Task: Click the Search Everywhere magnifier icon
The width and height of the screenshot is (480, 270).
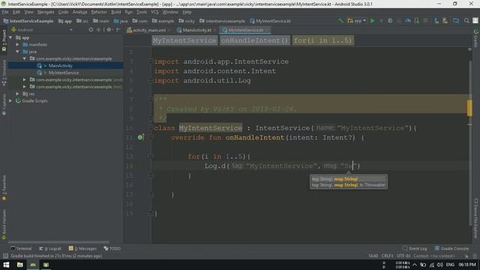Action: point(466,20)
